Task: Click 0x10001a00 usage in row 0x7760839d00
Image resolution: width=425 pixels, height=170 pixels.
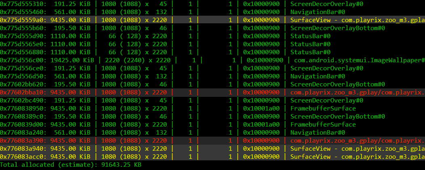Action: 261,125
